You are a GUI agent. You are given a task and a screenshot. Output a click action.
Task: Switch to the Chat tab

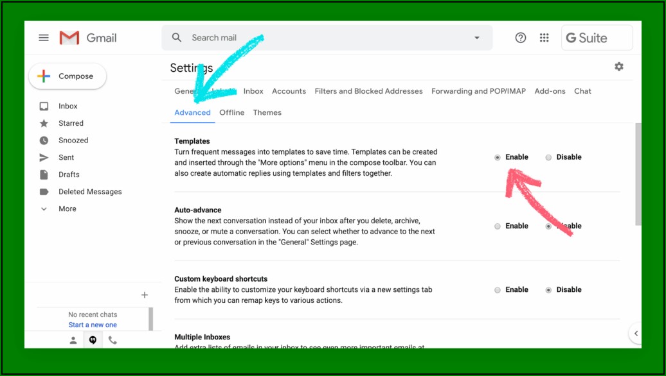pos(582,91)
